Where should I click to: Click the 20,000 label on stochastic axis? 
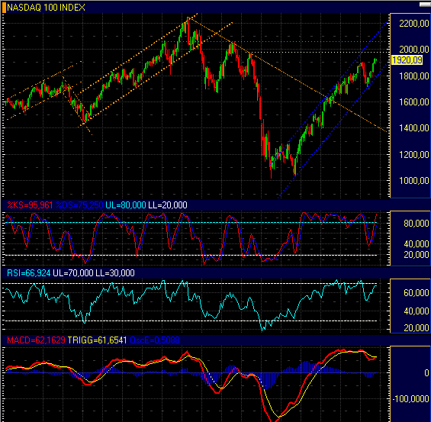point(417,255)
